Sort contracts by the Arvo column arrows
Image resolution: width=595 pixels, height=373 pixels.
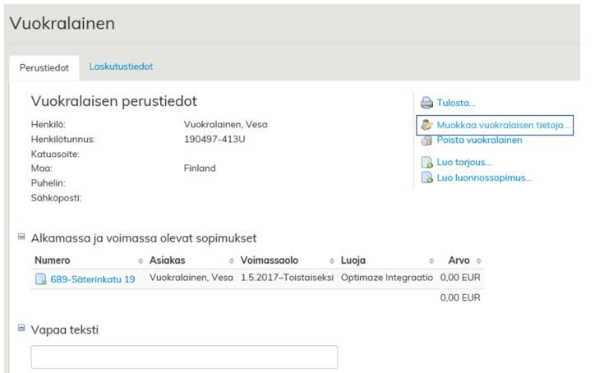(x=478, y=260)
